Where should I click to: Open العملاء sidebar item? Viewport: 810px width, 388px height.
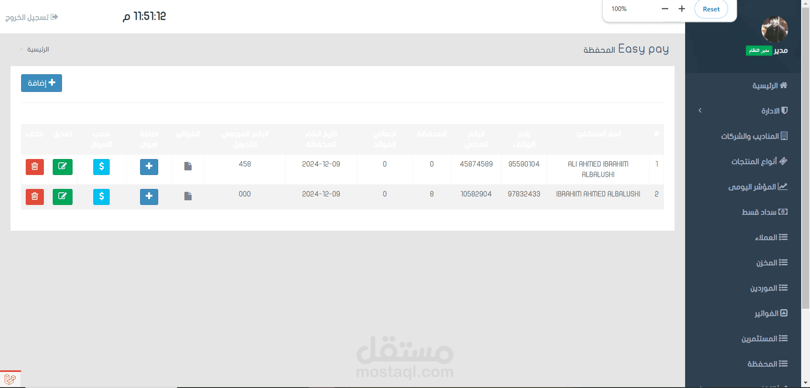pyautogui.click(x=771, y=237)
